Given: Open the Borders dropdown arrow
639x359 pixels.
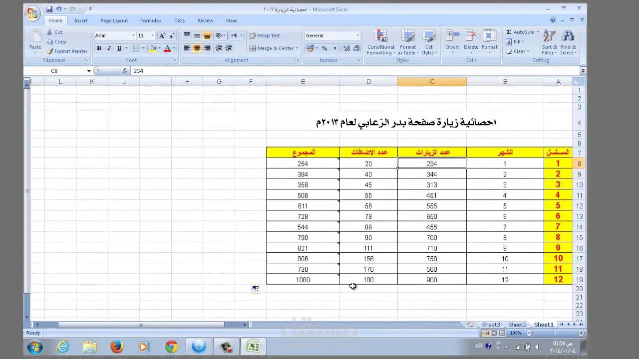Looking at the screenshot, I should point(142,48).
